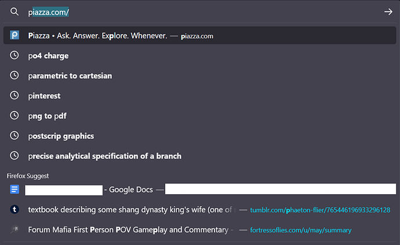Image resolution: width=400 pixels, height=245 pixels.
Task: Click the tumblr.com/phaeton-flier link
Action: 320,210
